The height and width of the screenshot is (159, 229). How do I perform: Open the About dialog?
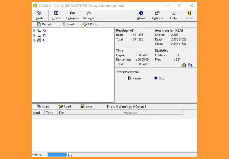click(141, 15)
